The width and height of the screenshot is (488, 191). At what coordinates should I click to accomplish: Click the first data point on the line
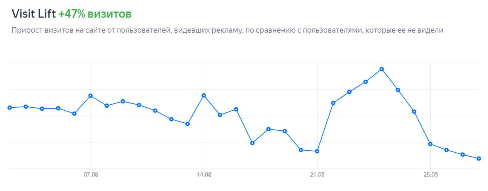click(10, 108)
